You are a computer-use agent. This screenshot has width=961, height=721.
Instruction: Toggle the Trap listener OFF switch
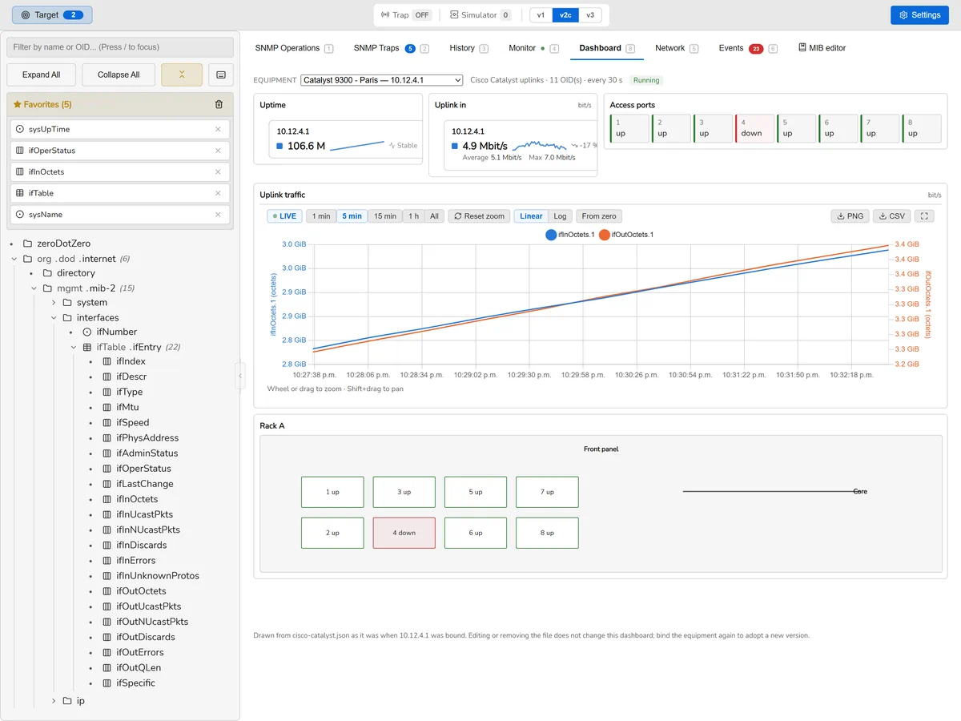(422, 15)
